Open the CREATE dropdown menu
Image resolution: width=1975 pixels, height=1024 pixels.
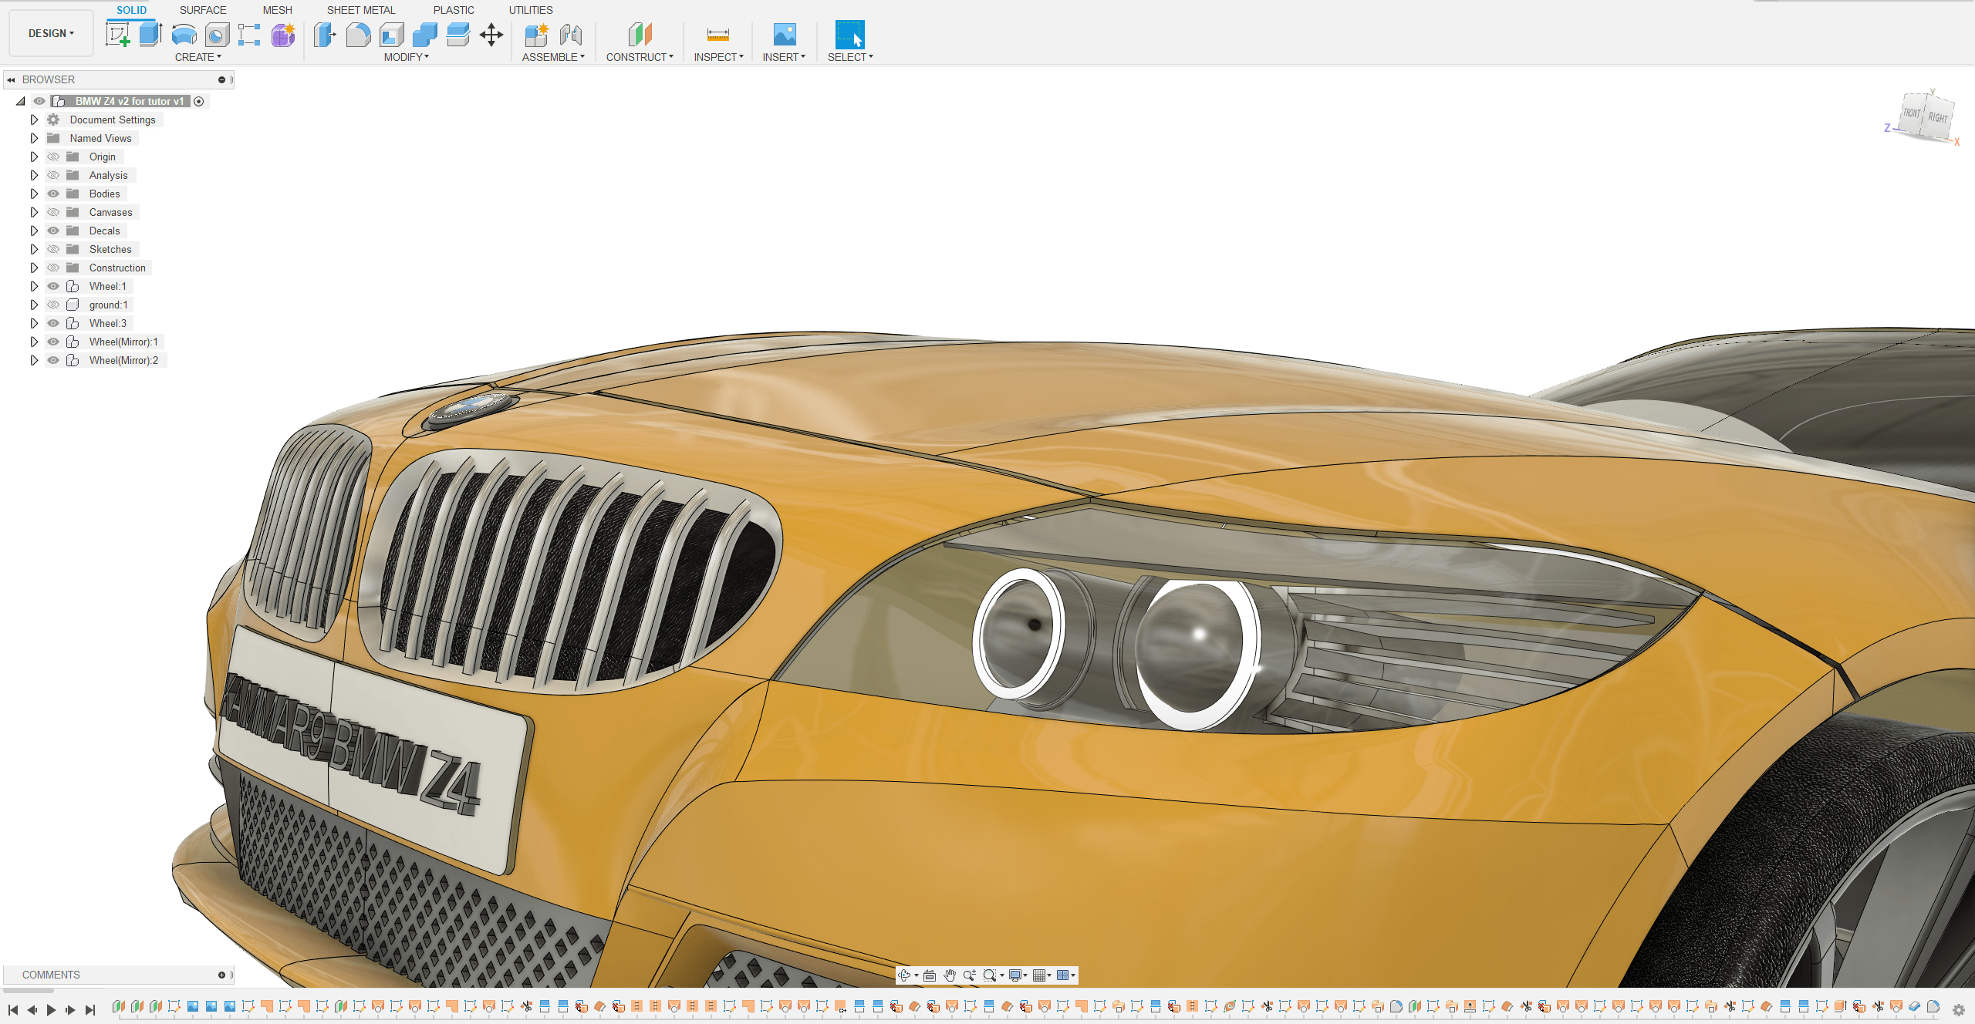click(x=198, y=57)
